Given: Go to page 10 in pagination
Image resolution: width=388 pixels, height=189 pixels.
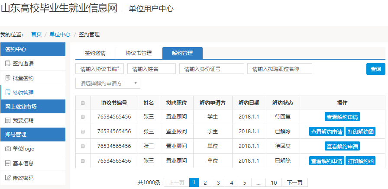Looking at the screenshot, I should pos(274,183).
